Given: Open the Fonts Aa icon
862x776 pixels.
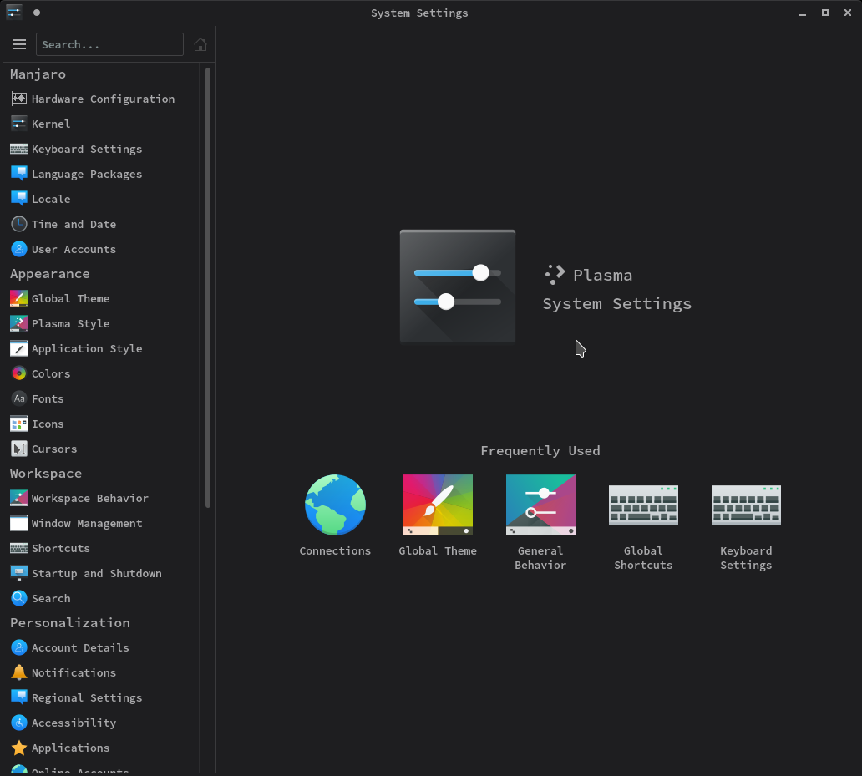Looking at the screenshot, I should click(19, 398).
